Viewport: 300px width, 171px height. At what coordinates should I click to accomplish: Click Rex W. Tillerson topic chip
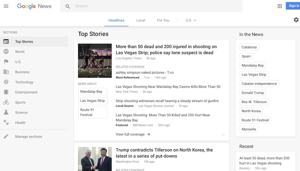tap(254, 102)
